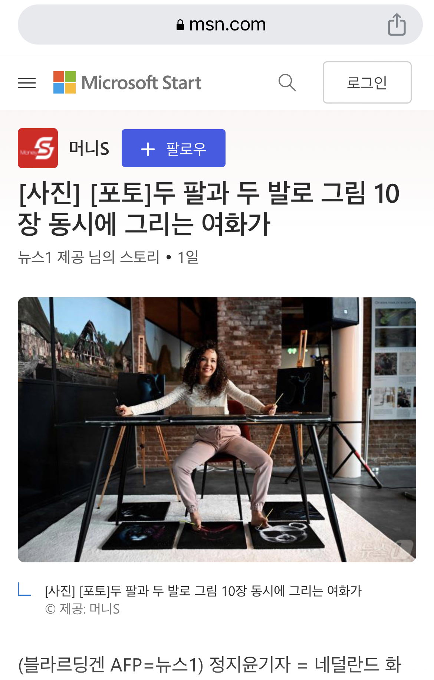Click the Microsoft Start title text
434x680 pixels.
point(141,82)
